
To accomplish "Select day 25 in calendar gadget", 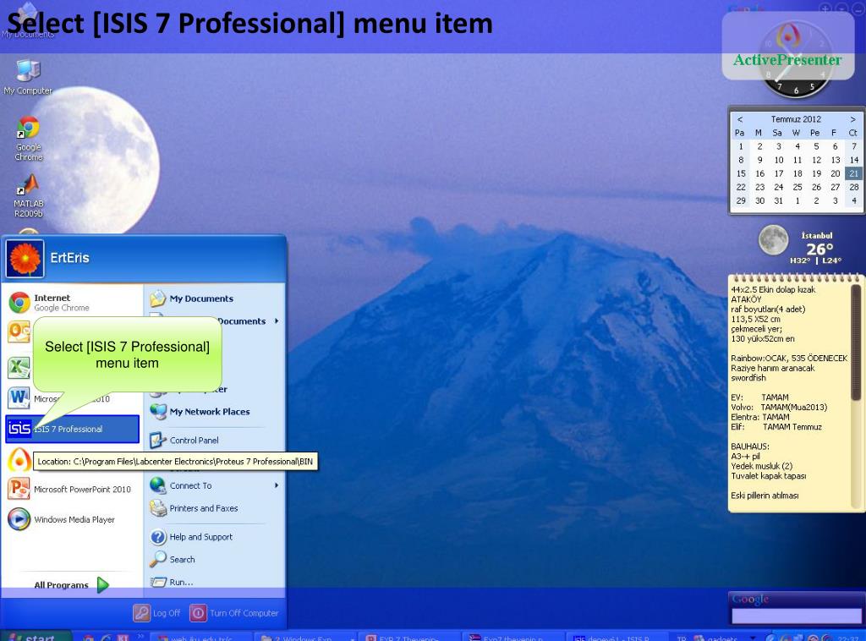I will (797, 187).
